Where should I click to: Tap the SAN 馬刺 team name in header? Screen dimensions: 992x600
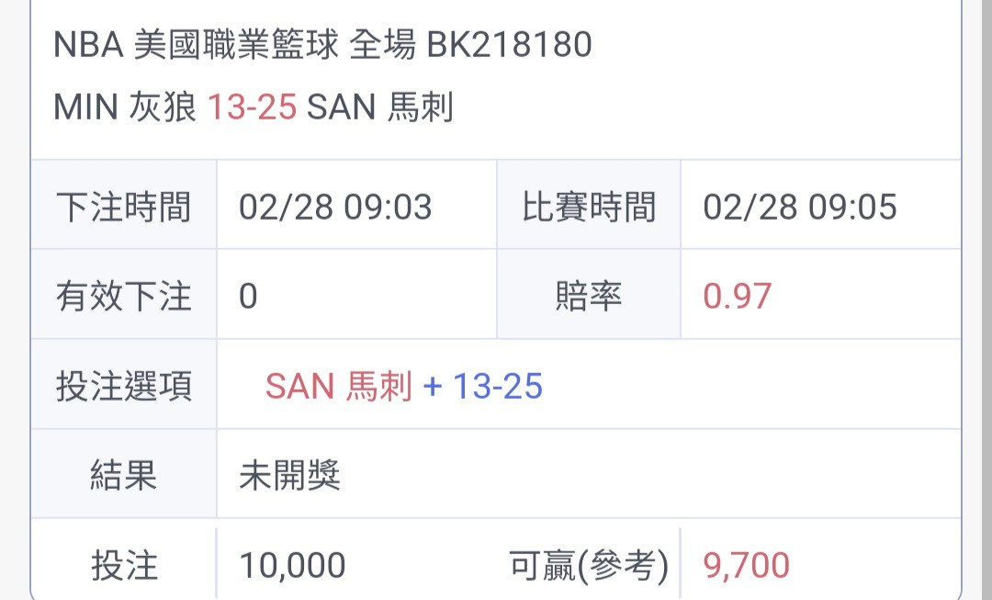[380, 107]
